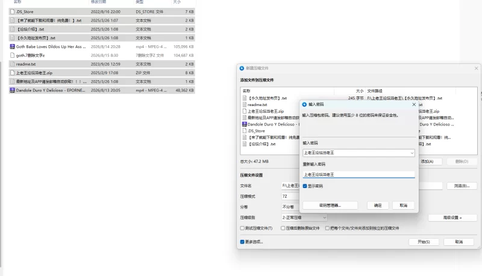The width and height of the screenshot is (482, 276).
Task: Close the 输入密码 dialog
Action: [x=414, y=104]
